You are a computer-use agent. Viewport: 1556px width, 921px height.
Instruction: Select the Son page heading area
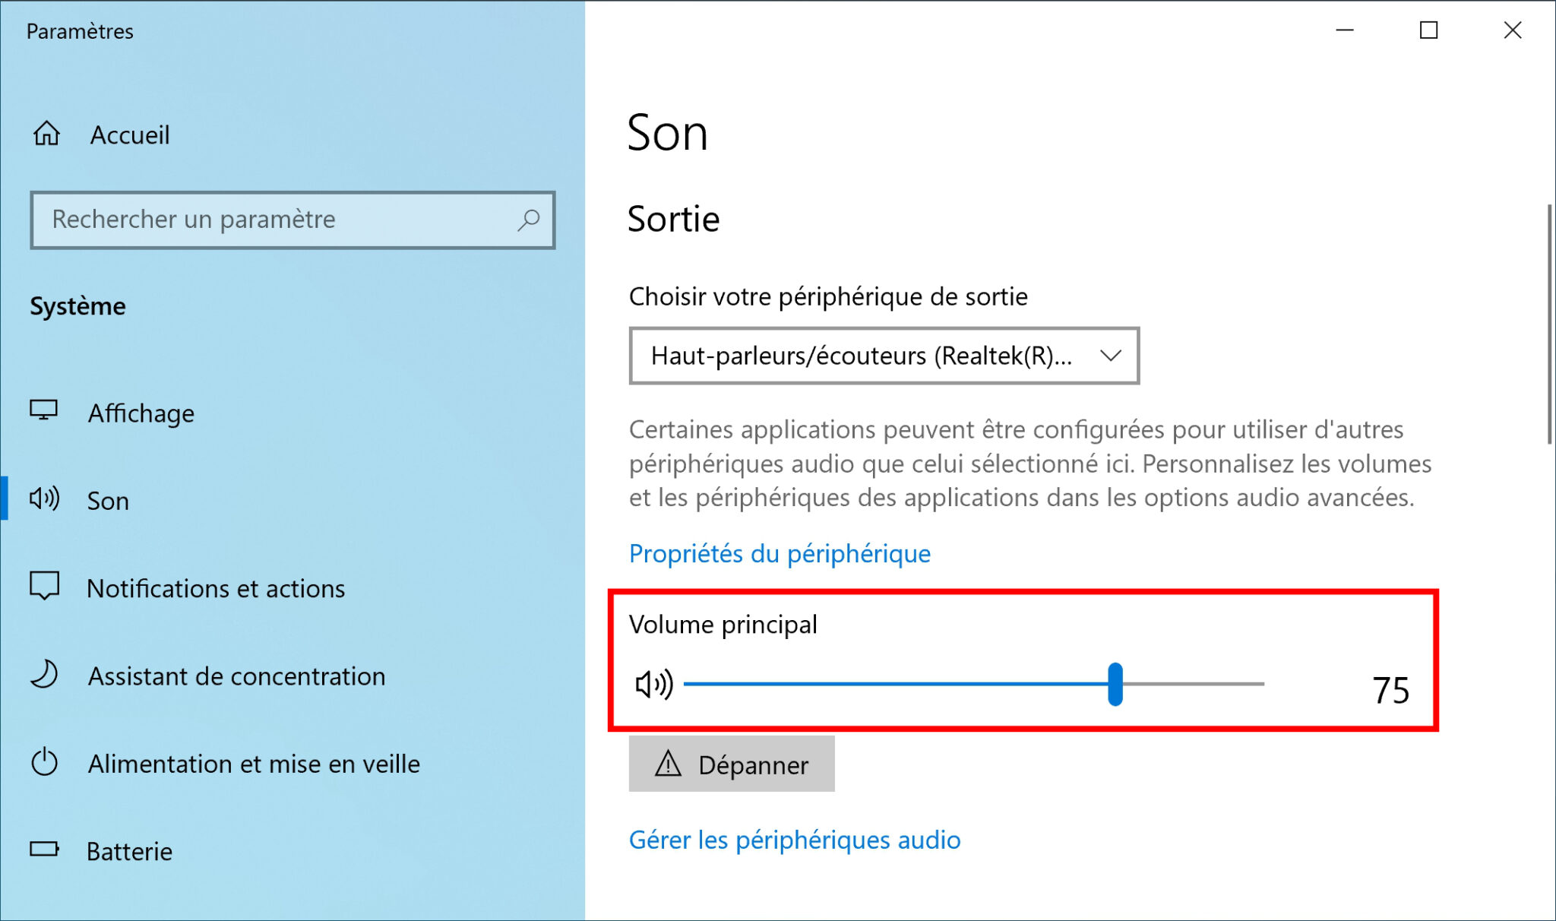coord(668,131)
